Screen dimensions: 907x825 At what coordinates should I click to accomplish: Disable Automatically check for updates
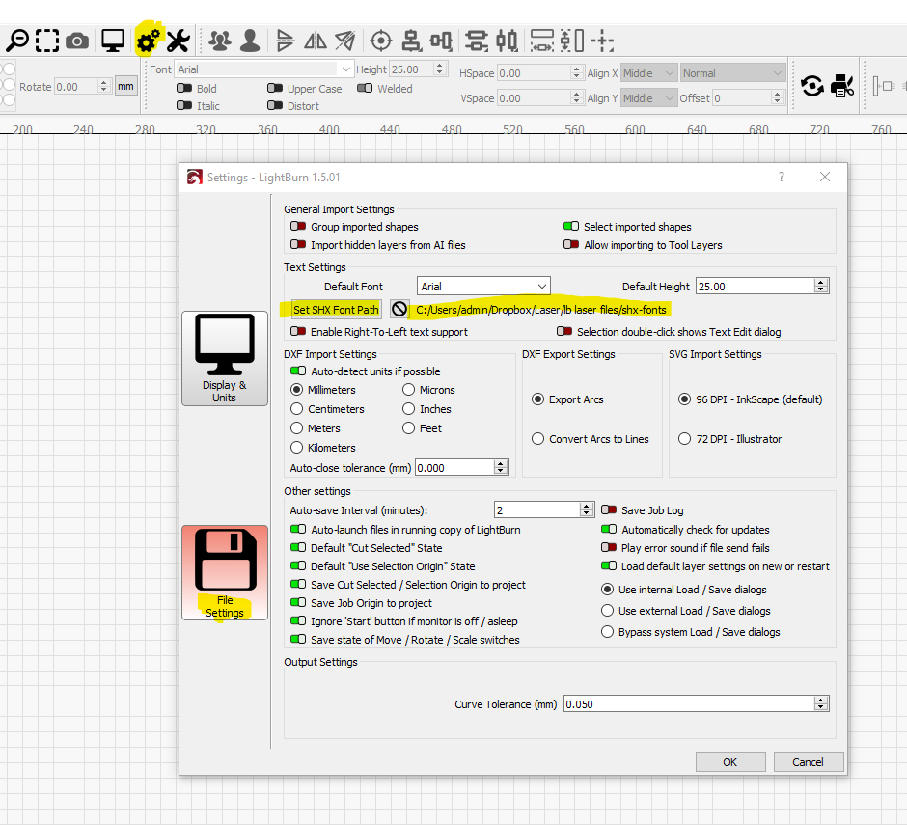point(609,529)
